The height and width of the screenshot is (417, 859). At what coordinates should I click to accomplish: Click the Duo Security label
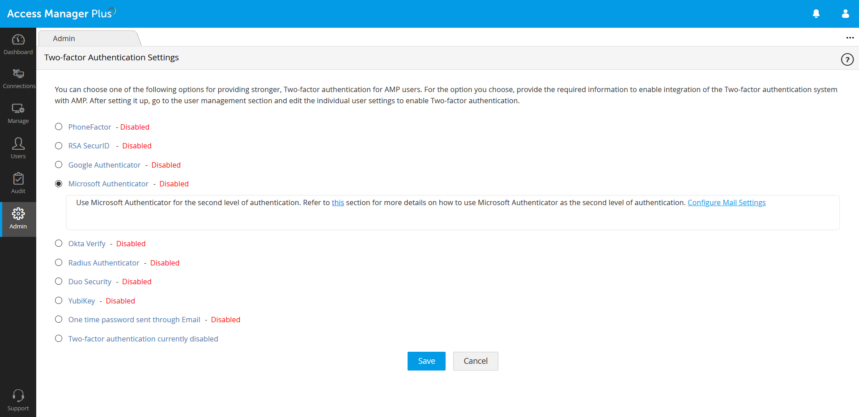(90, 282)
